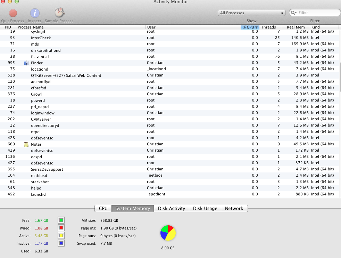
Task: Select the opendirectoryd process
Action: pos(169,126)
